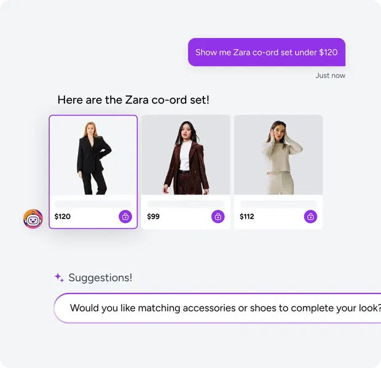Click the purple Zara co-ord user message
Screen dimensions: 381x368
pos(267,52)
